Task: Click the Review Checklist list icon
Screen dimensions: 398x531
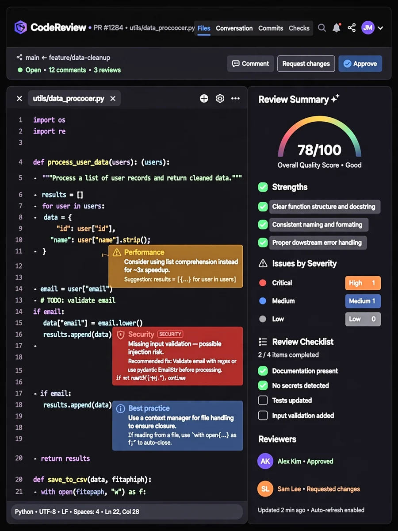Action: [263, 342]
